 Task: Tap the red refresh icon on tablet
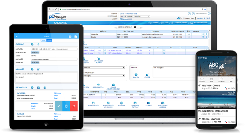[x=74, y=106]
